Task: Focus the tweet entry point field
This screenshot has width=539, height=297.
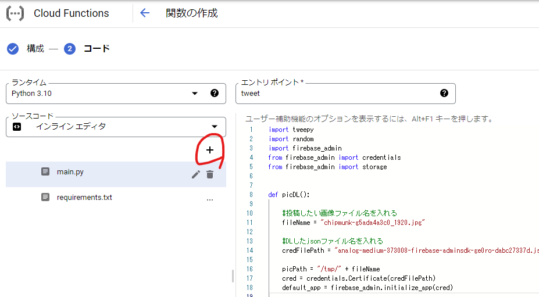Action: click(345, 94)
